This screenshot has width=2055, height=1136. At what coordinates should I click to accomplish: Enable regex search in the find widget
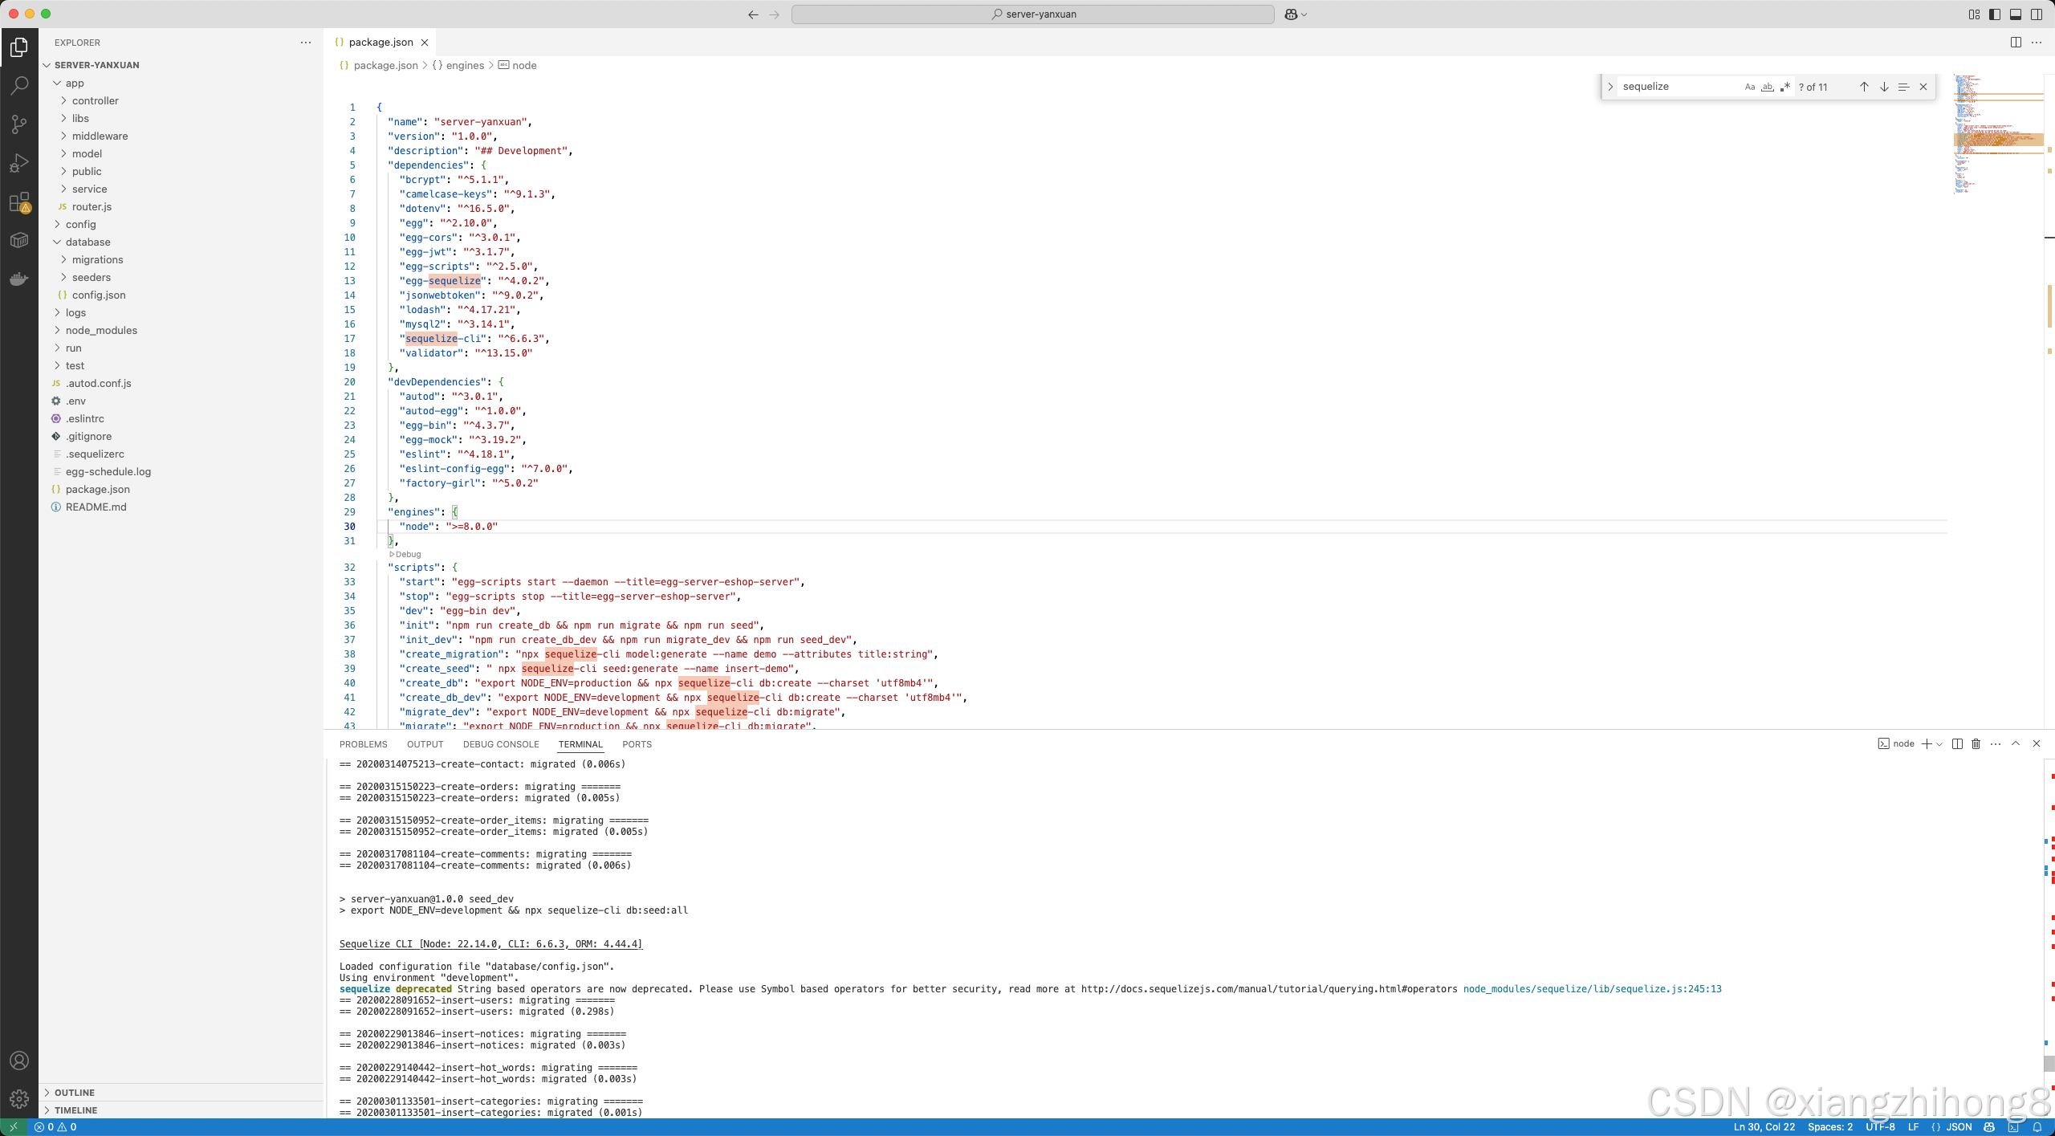pyautogui.click(x=1785, y=87)
